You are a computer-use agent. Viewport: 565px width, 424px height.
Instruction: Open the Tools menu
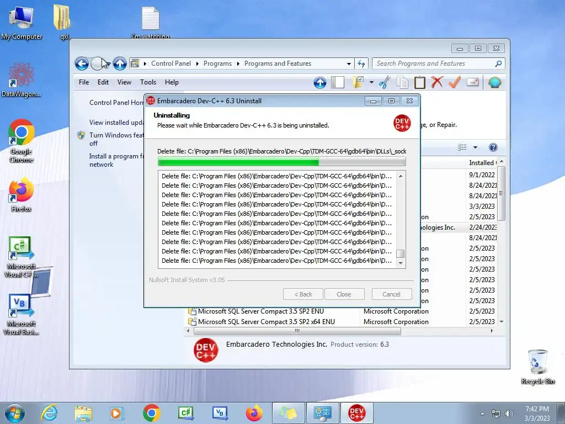[148, 82]
